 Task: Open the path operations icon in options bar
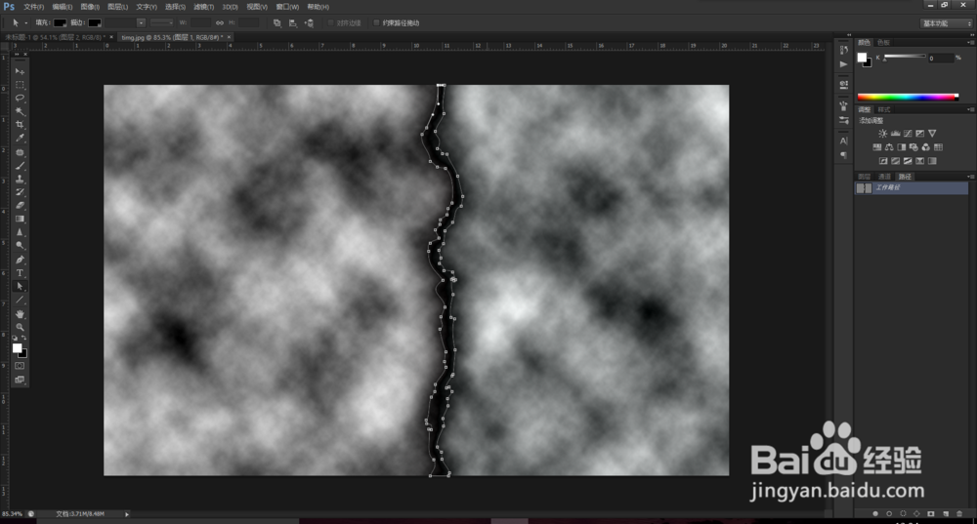(276, 23)
